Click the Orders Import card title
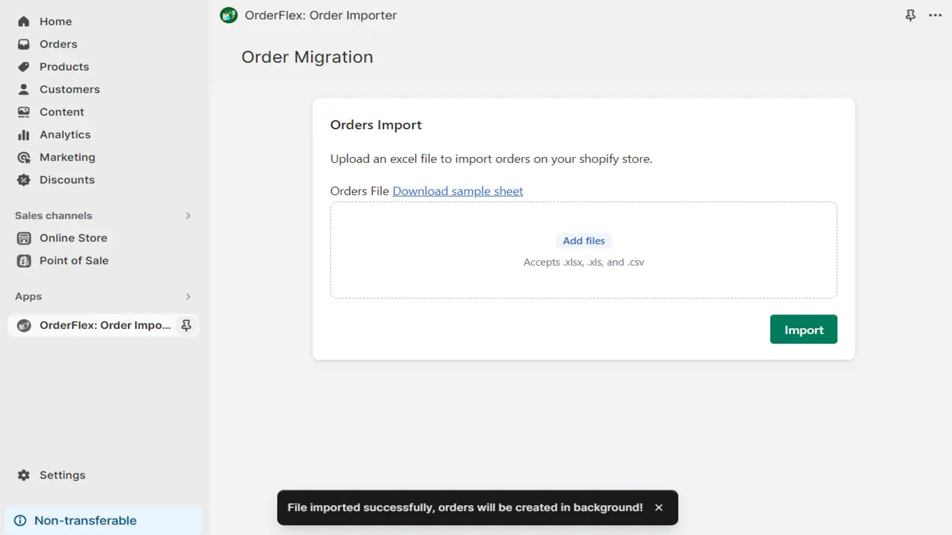 [x=376, y=125]
